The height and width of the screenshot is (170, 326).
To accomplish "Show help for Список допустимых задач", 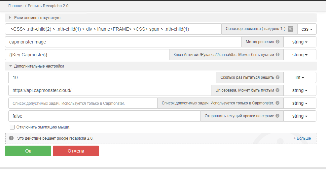I will [x=277, y=103].
